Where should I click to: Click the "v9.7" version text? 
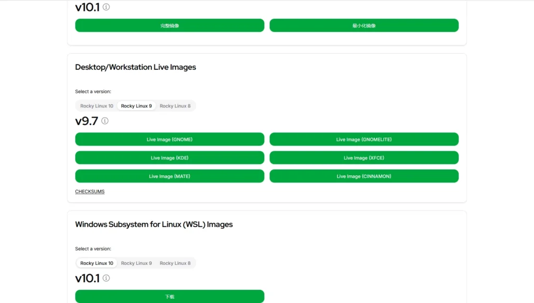pyautogui.click(x=87, y=121)
